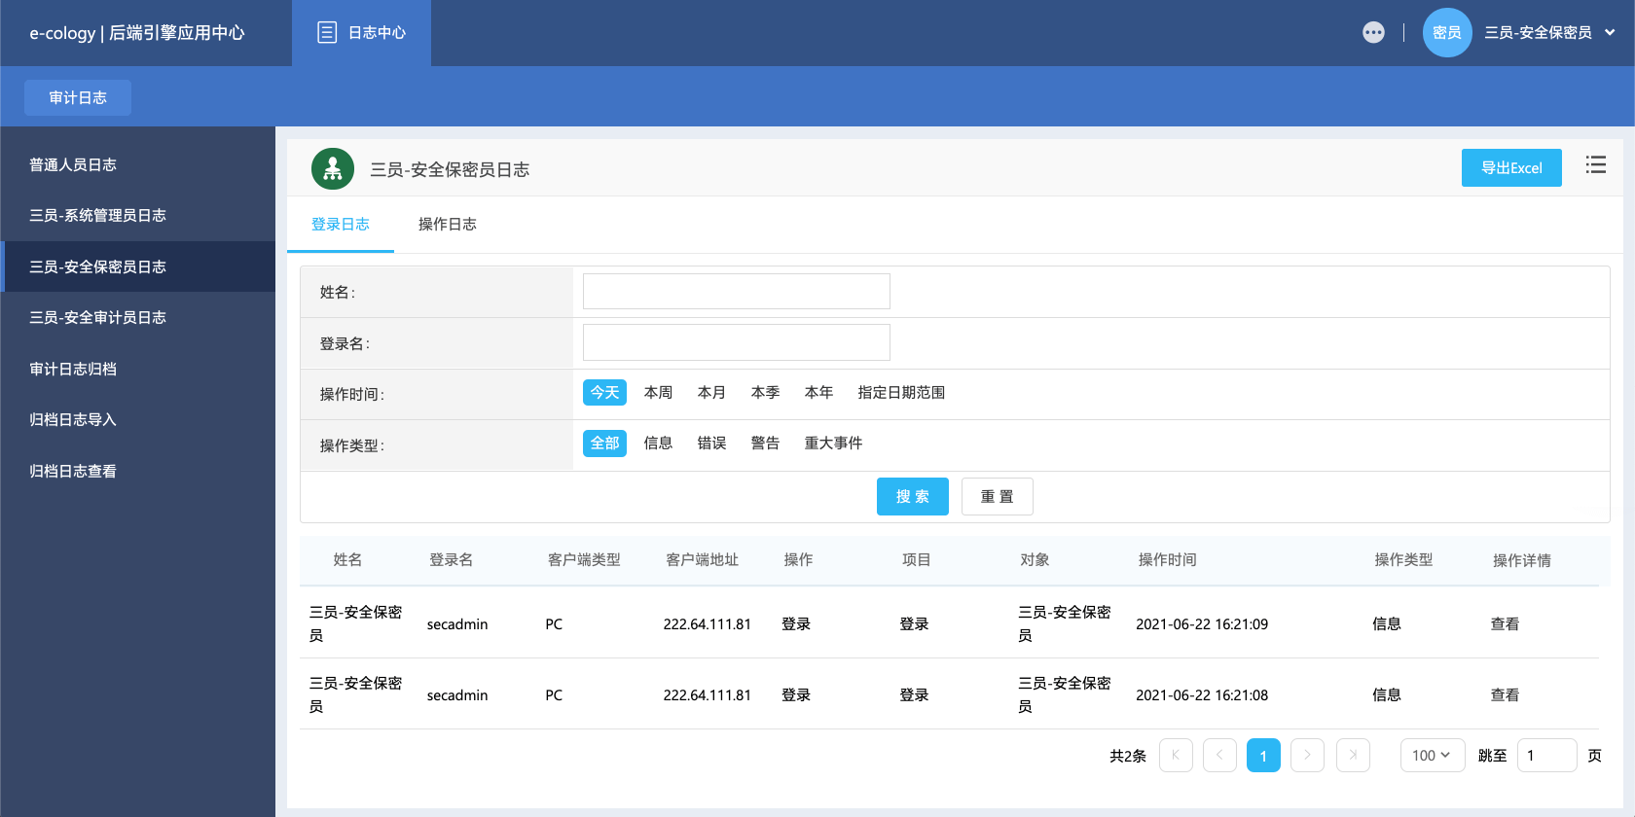Open 审计日志归档 in sidebar

(137, 369)
